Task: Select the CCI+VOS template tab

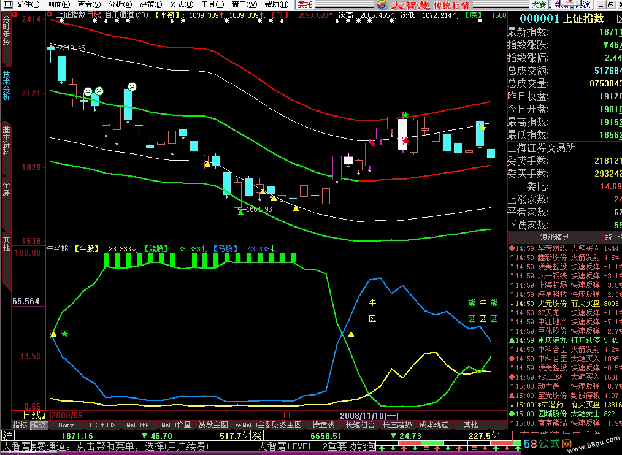Action: [x=102, y=425]
